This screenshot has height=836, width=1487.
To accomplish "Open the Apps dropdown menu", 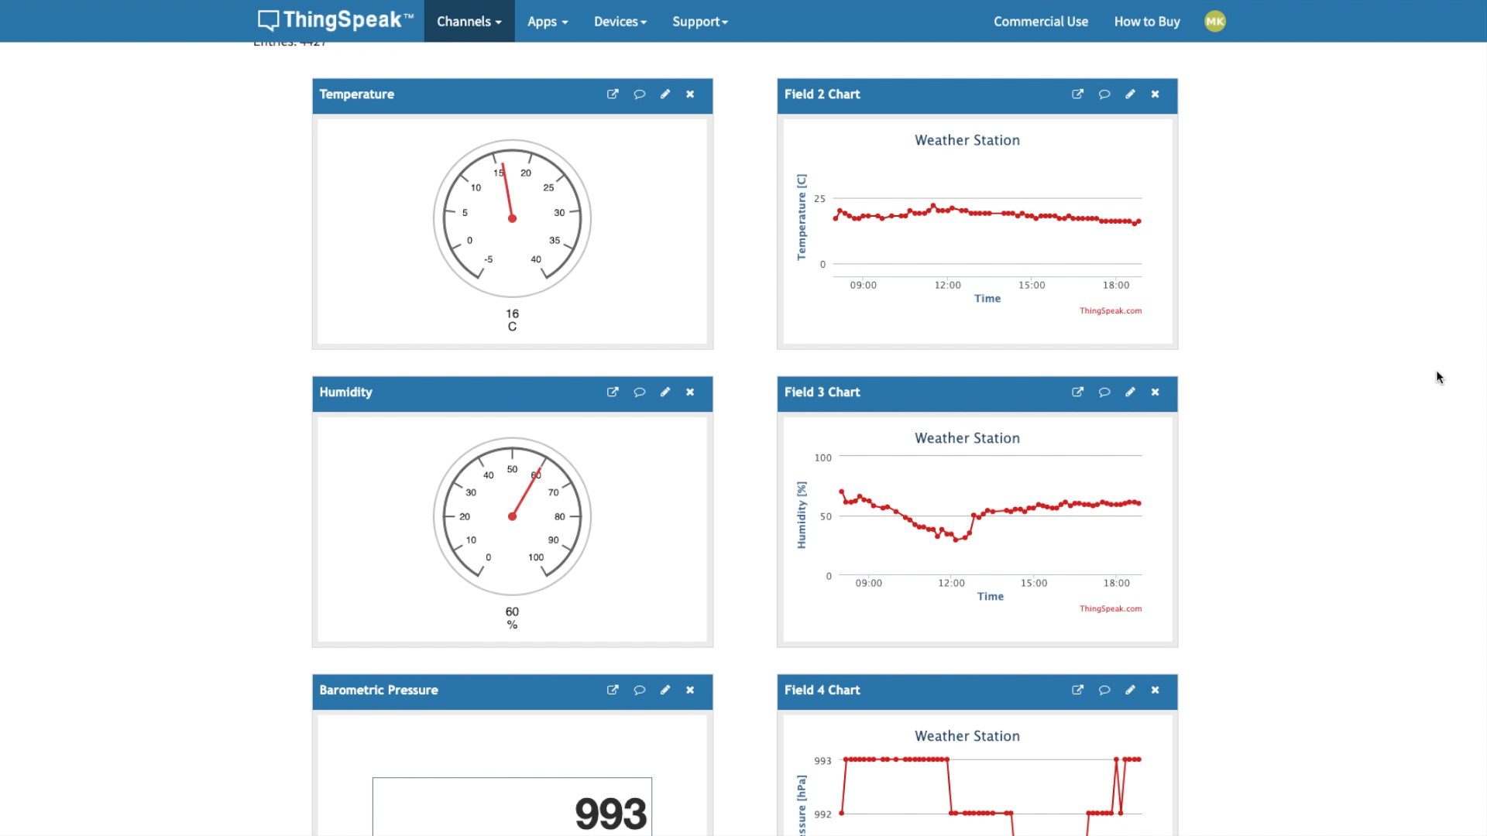I will (547, 22).
